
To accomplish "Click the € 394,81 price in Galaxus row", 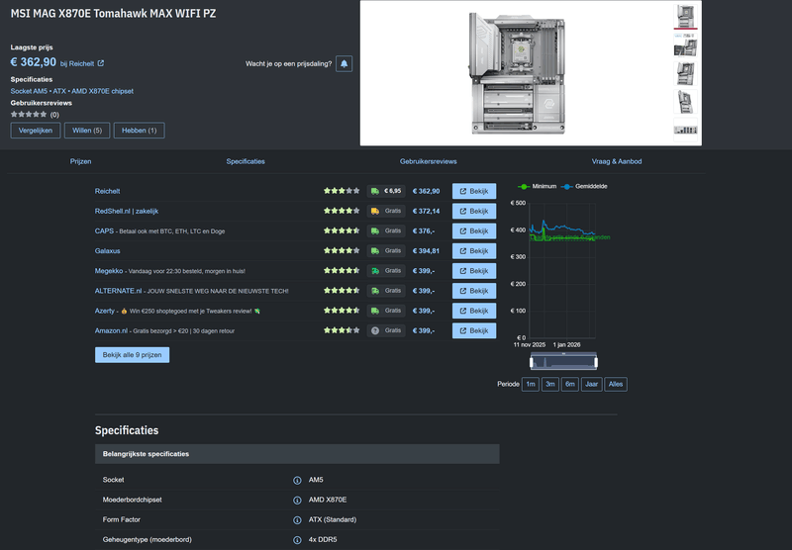I will 426,251.
